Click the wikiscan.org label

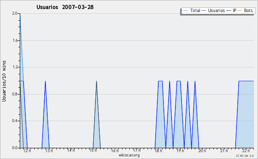129,155
